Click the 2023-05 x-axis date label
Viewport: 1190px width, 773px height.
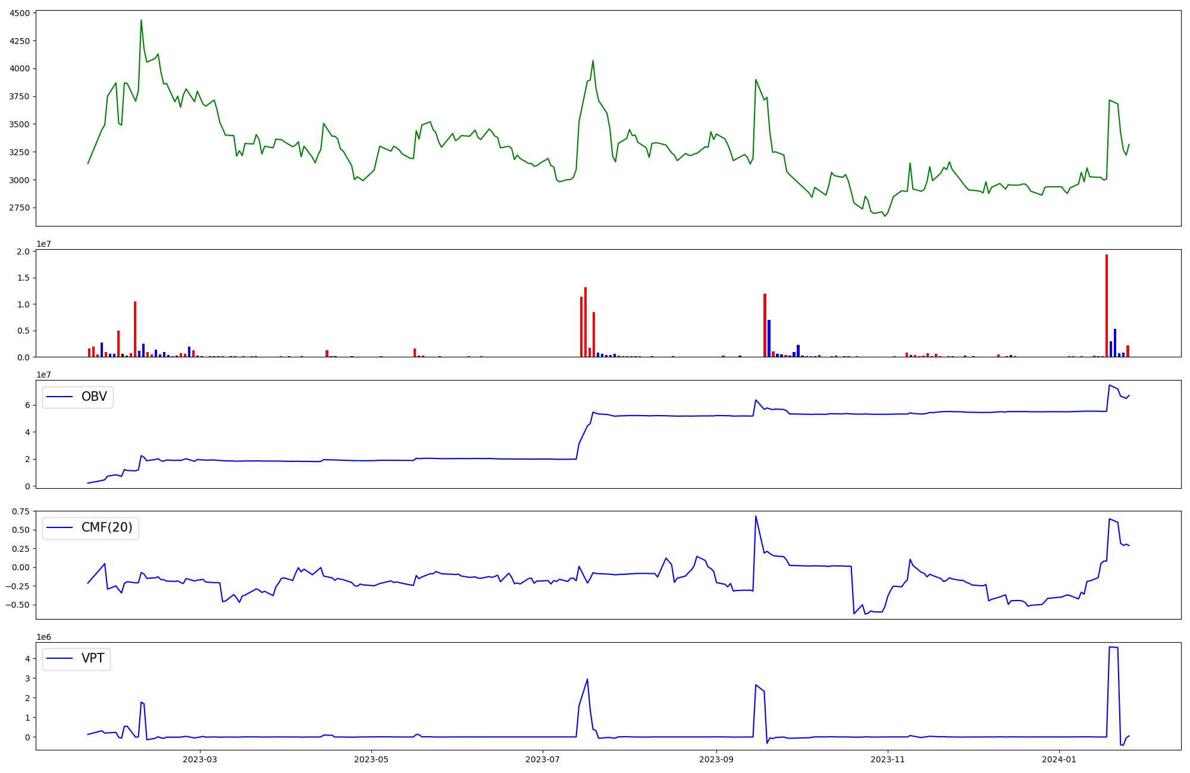(371, 759)
